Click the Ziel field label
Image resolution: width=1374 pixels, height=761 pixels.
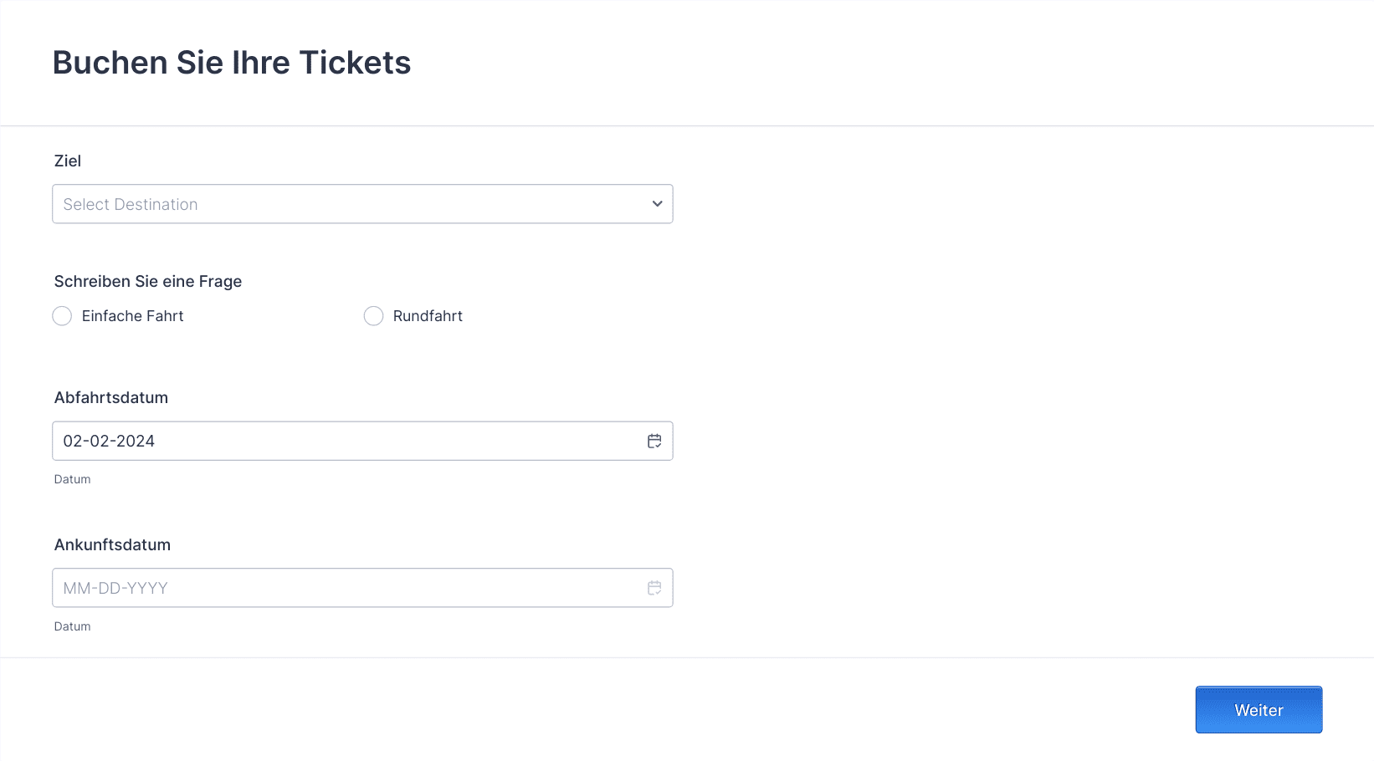(68, 161)
